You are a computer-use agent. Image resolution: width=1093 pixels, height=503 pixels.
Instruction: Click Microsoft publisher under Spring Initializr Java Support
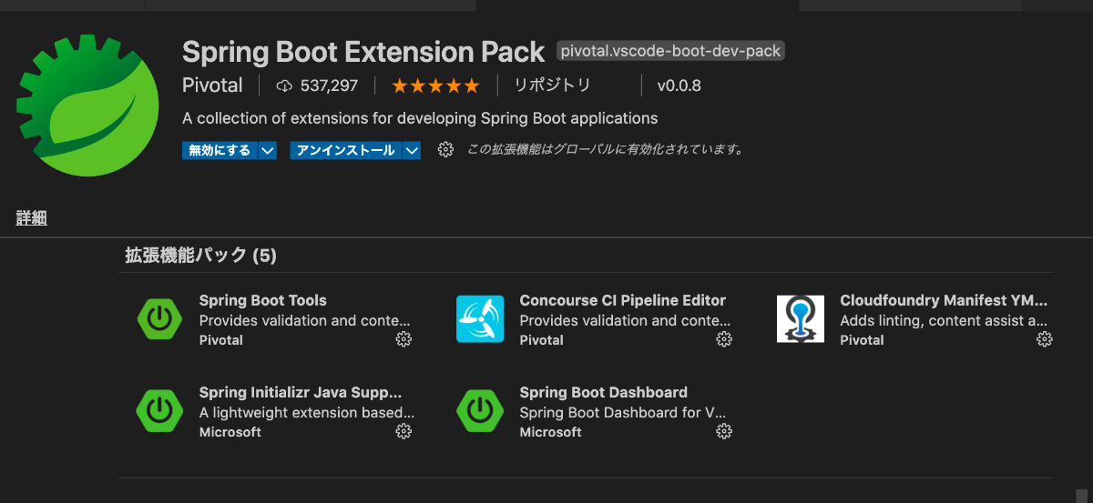pyautogui.click(x=230, y=432)
